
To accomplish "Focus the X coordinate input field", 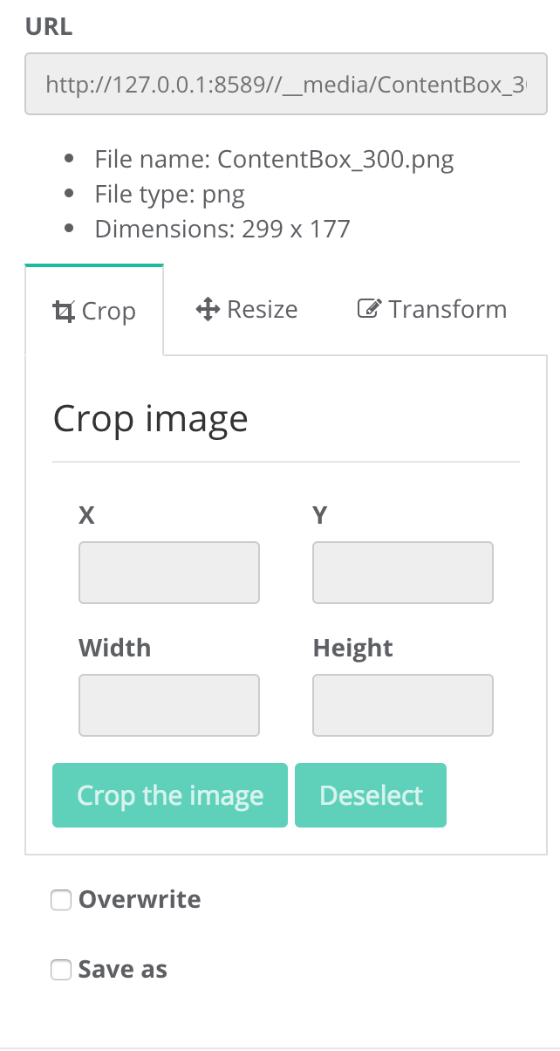I will [169, 573].
